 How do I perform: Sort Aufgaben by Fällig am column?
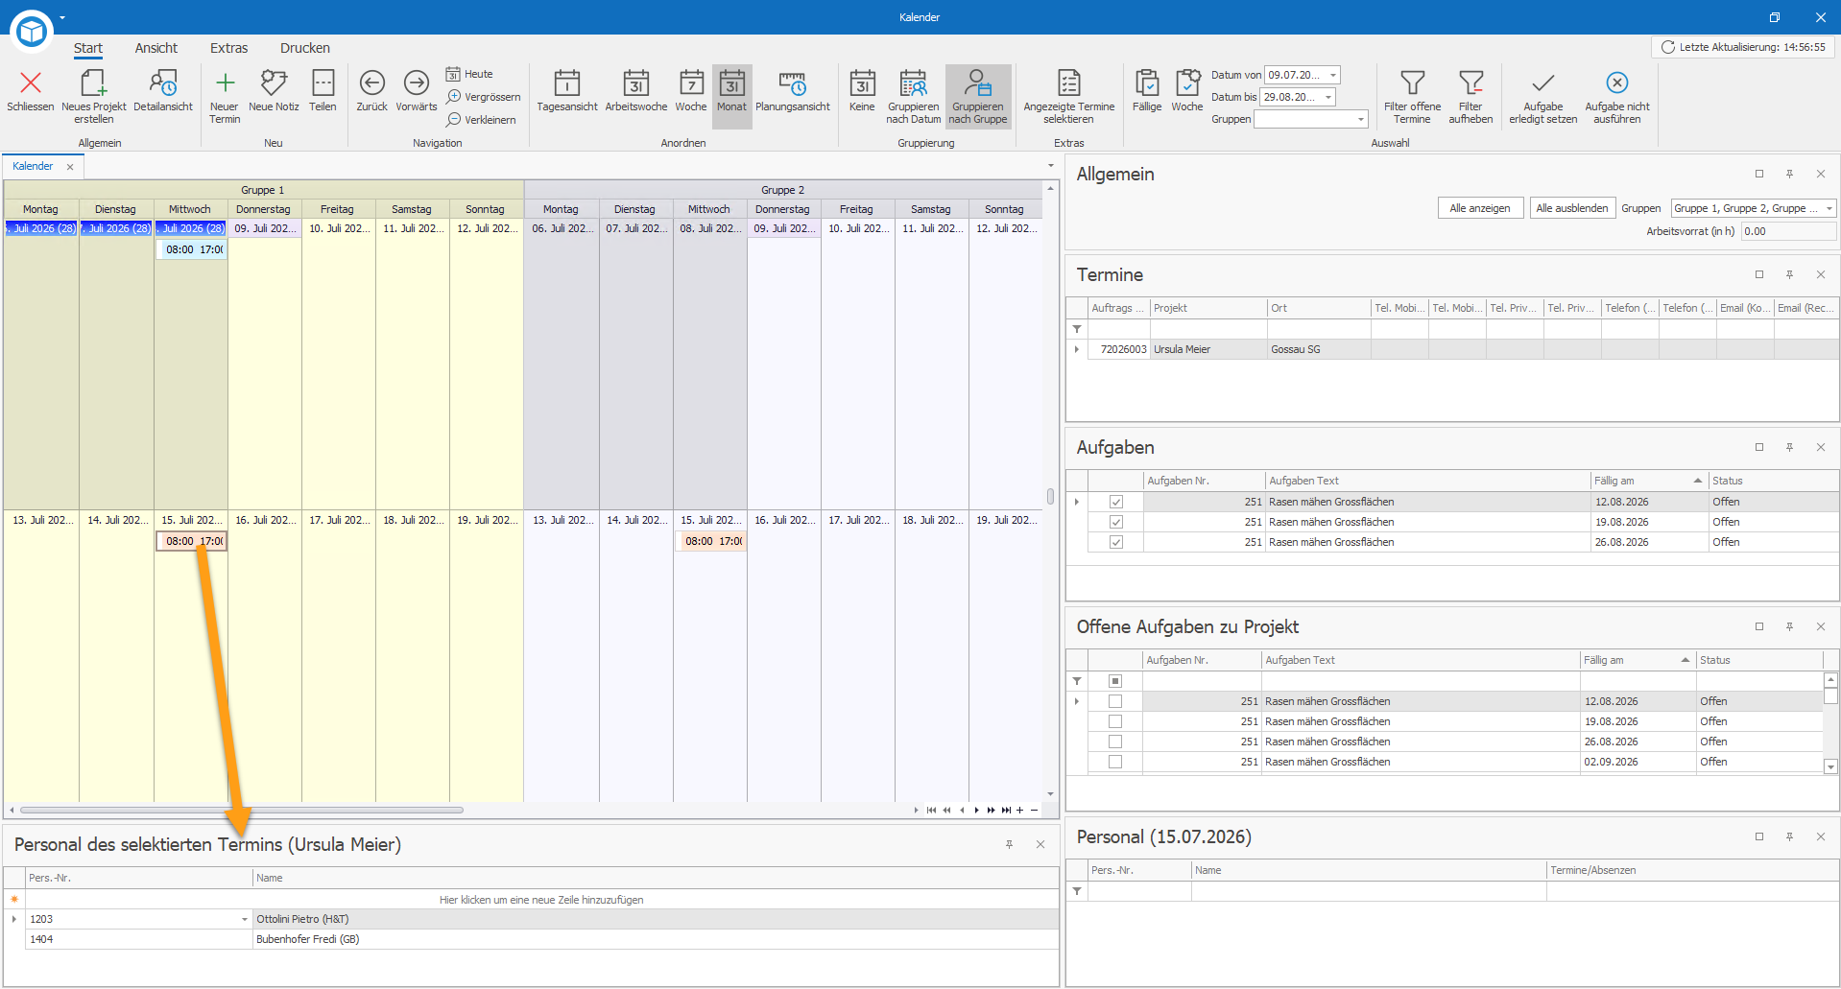1649,481
